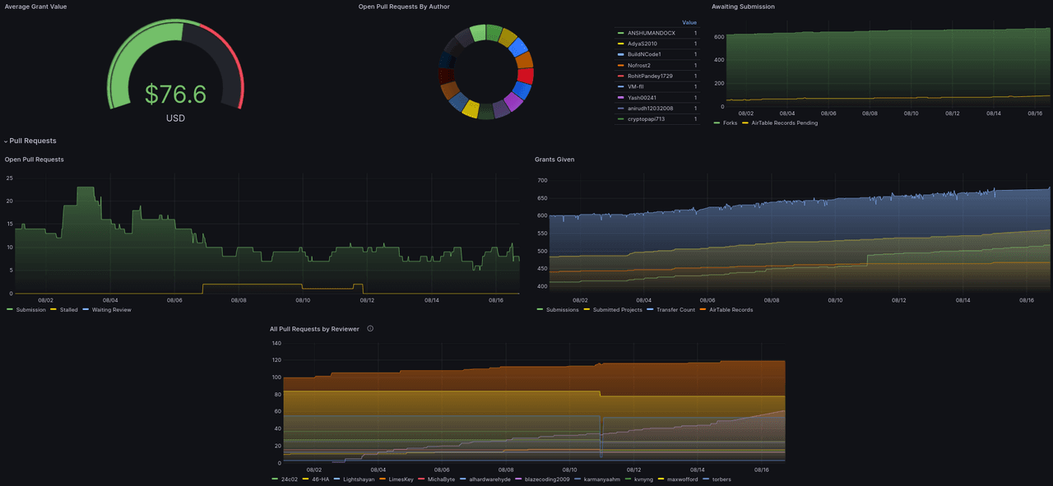Click the Waiting Review legend color marker
Image resolution: width=1053 pixels, height=486 pixels.
coord(86,310)
